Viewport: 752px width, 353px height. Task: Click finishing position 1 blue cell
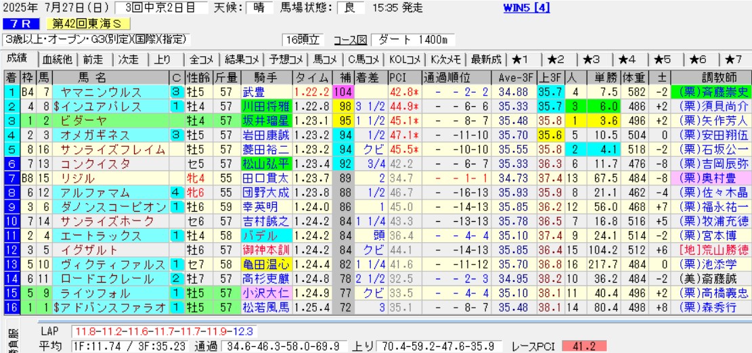point(11,91)
